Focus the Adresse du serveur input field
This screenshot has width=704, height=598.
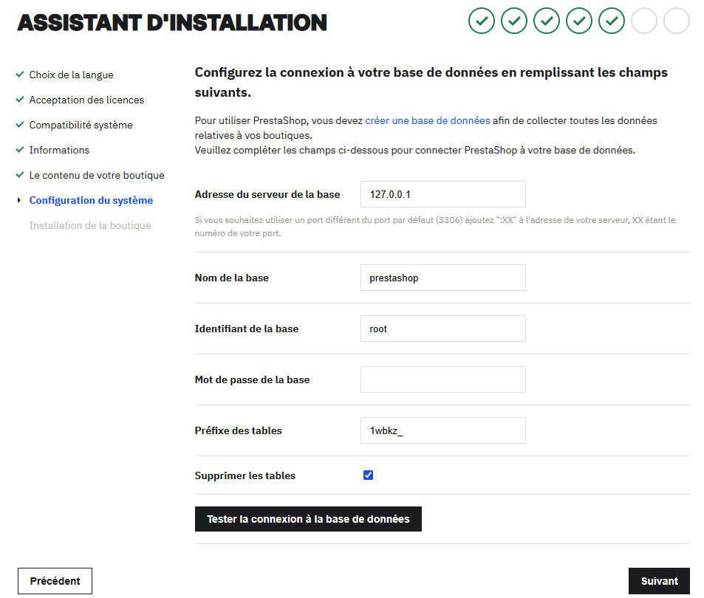click(442, 194)
